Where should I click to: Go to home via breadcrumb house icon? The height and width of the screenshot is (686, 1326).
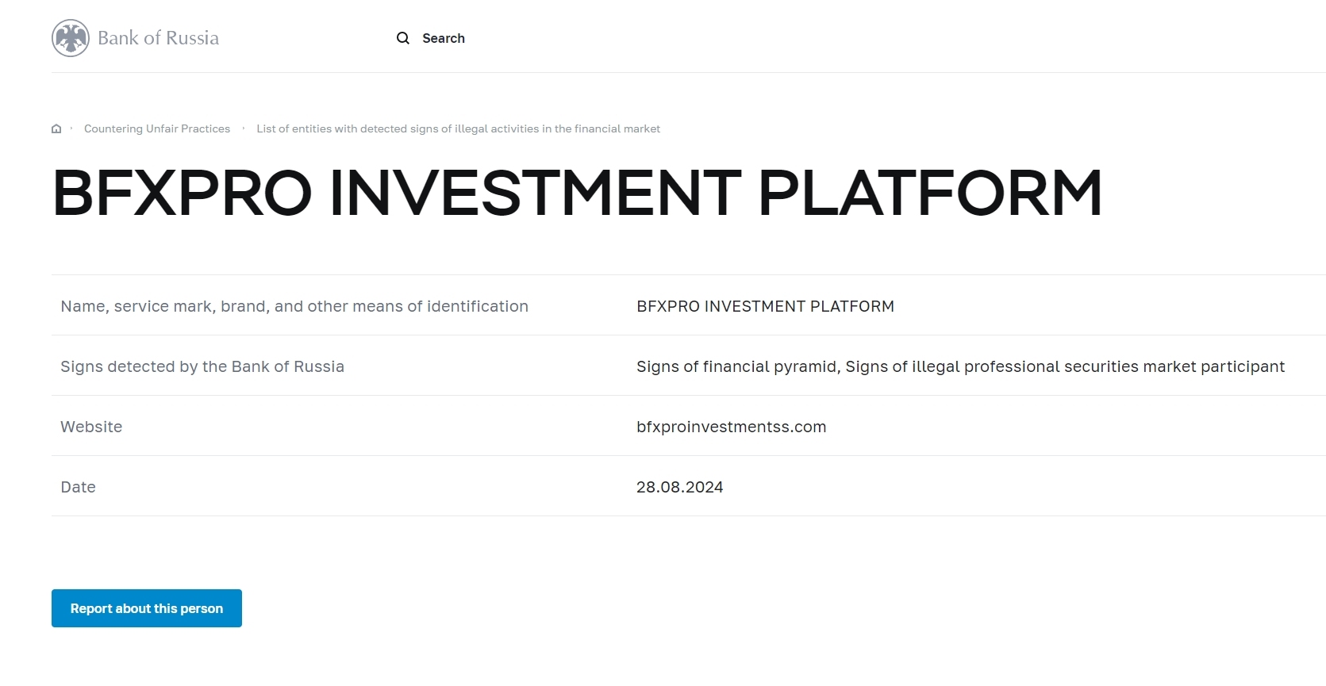click(56, 128)
